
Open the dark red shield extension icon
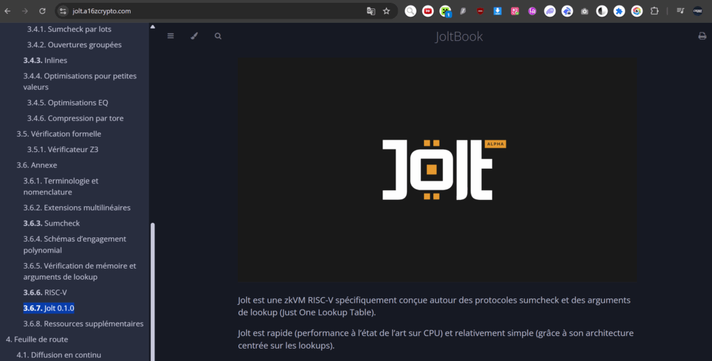(480, 11)
